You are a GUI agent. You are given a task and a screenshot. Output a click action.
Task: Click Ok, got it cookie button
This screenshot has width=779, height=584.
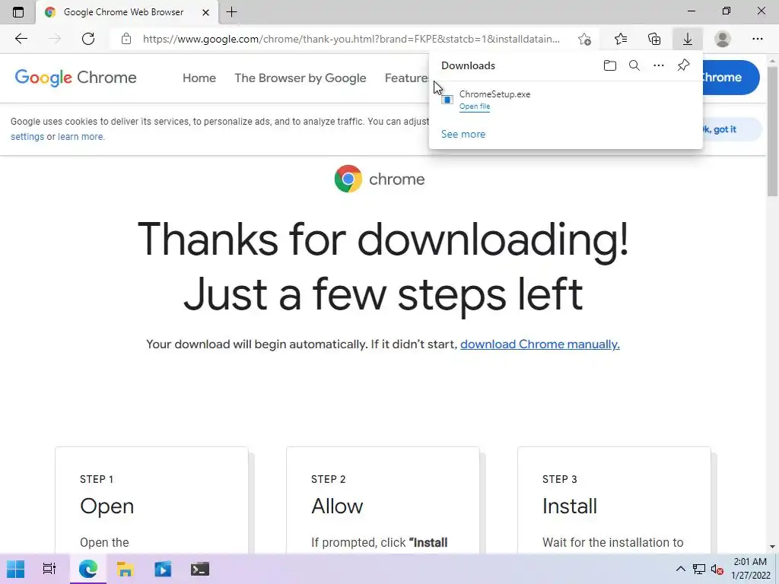[731, 129]
